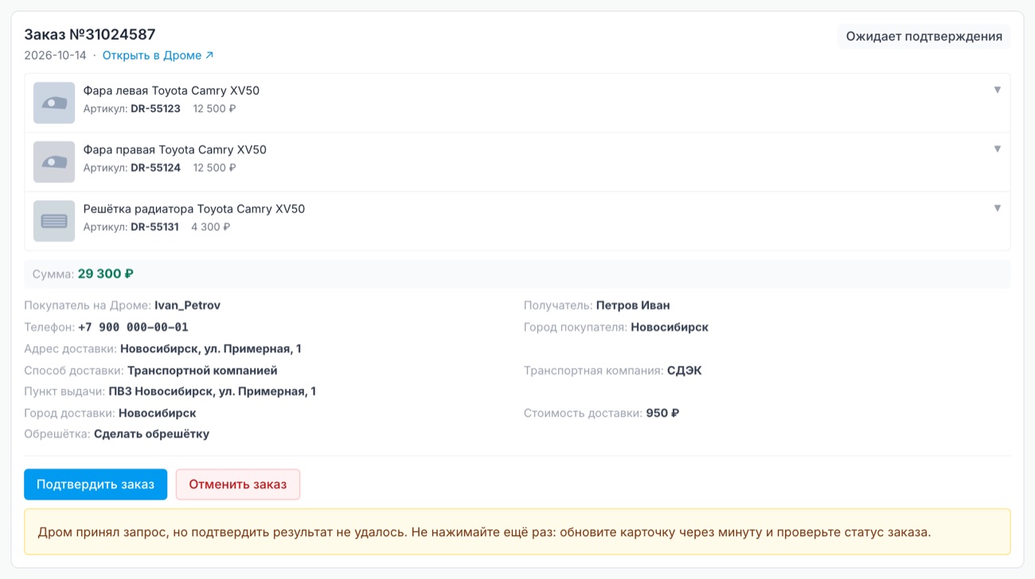Open the order via Открыть в Дроме link

158,56
